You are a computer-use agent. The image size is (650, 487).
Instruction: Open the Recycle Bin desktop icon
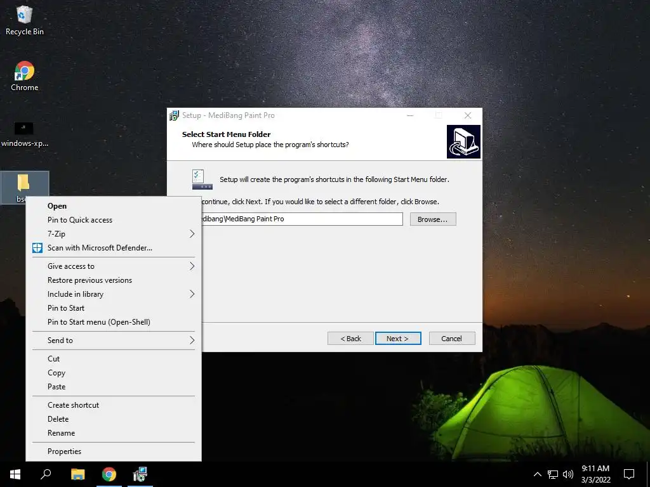[x=25, y=21]
